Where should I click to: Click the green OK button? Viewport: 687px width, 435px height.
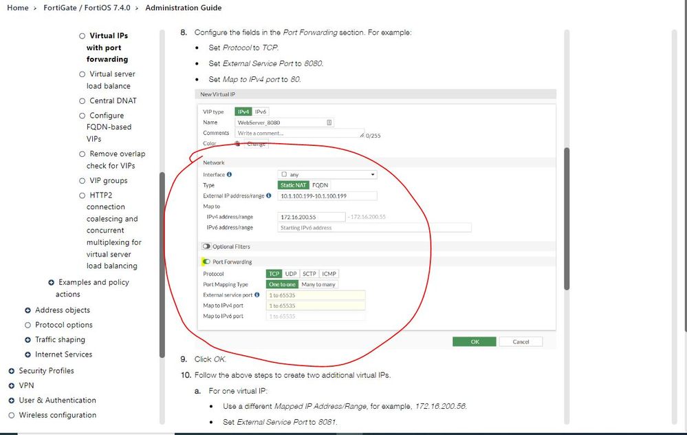coord(475,341)
